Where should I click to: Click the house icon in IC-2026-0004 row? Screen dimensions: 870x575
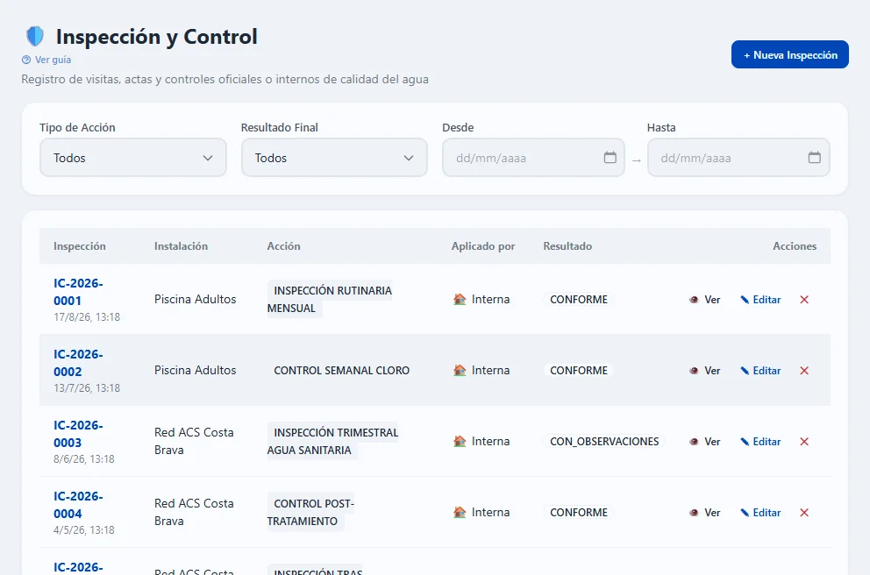click(460, 513)
